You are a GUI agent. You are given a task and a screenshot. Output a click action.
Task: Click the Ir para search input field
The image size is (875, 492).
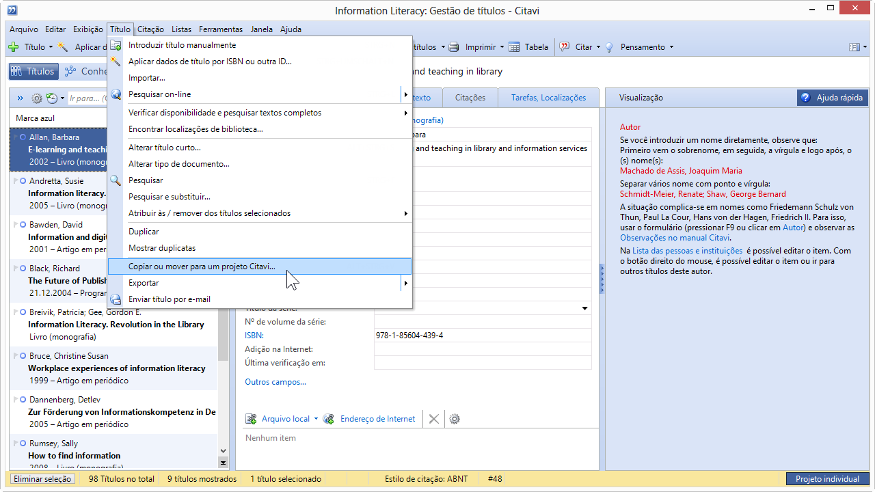coord(88,98)
